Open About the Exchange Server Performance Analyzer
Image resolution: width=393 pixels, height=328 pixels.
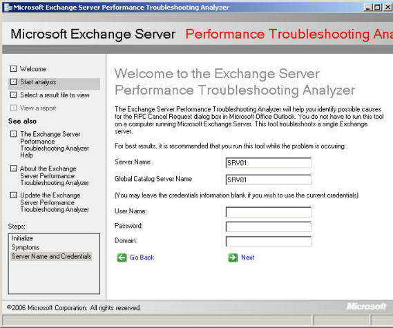[x=55, y=175]
